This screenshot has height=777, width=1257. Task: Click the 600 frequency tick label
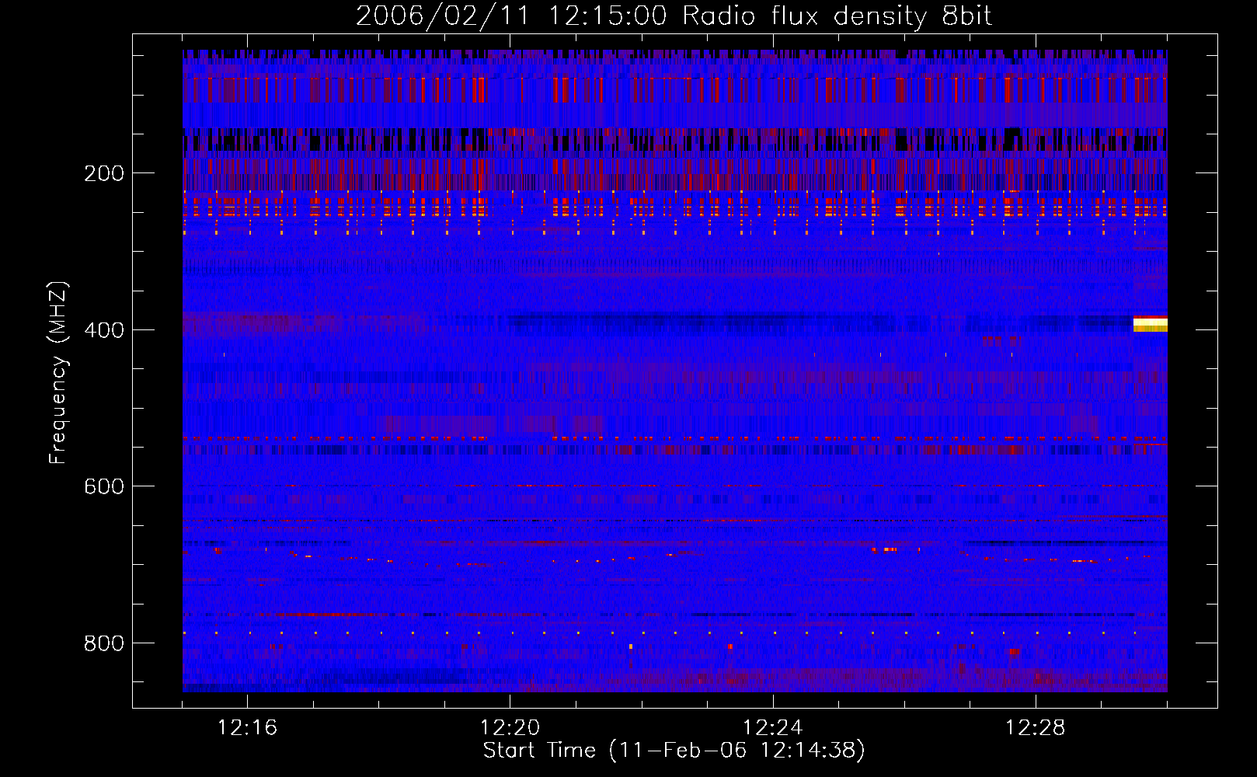(104, 486)
